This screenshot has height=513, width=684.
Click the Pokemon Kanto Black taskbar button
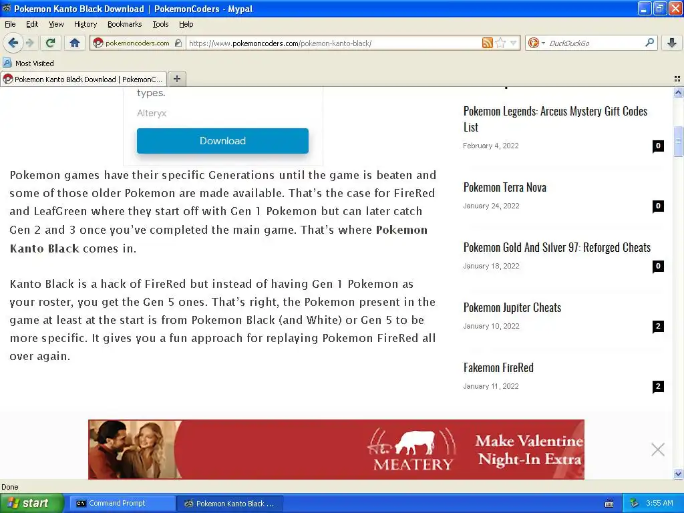coord(230,504)
